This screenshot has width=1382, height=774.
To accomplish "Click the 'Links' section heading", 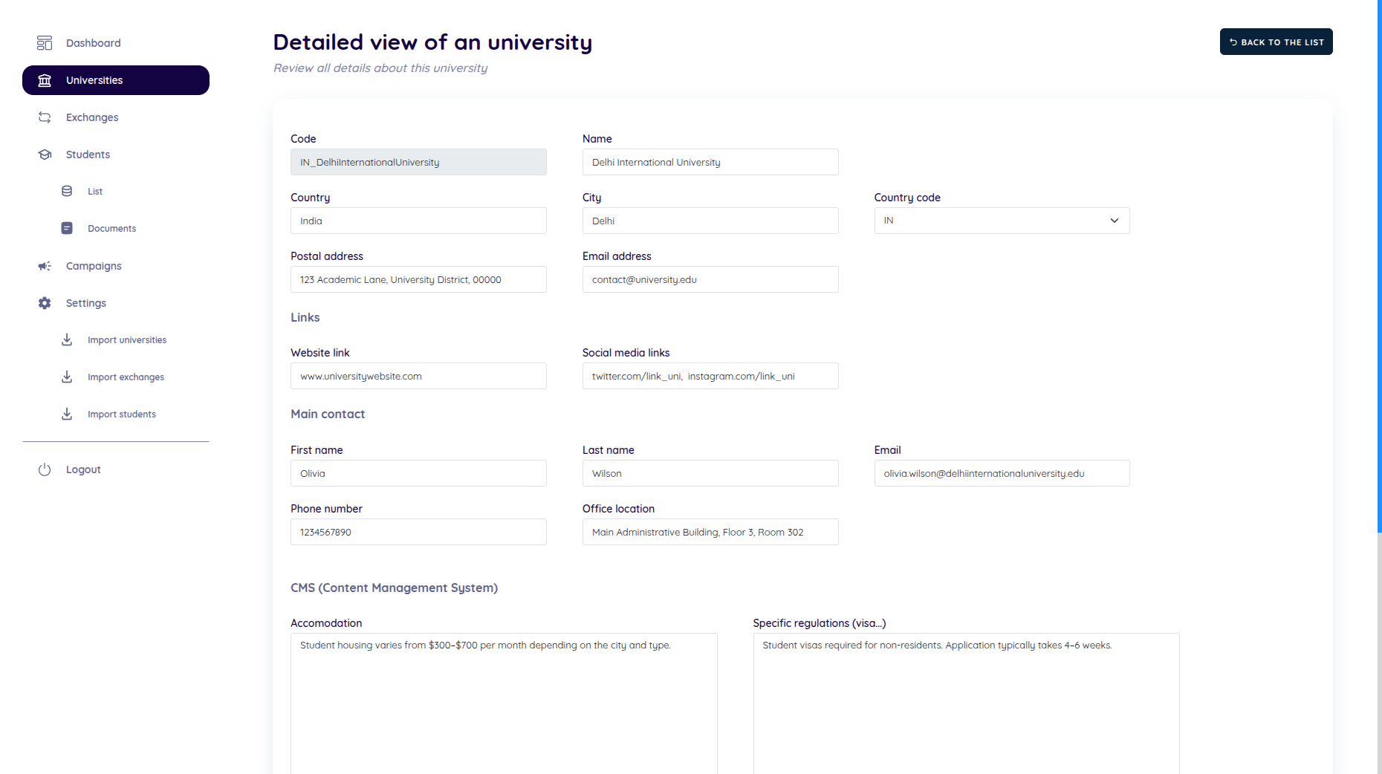I will pyautogui.click(x=305, y=317).
